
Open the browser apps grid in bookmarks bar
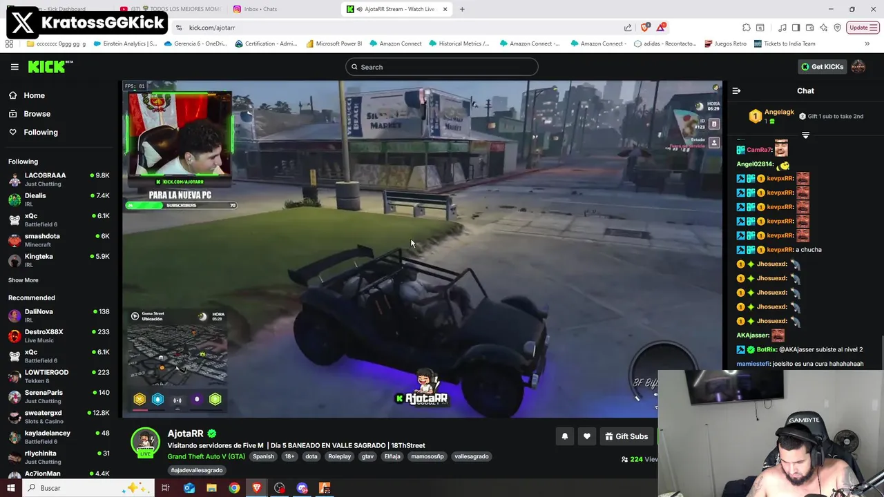pyautogui.click(x=9, y=43)
